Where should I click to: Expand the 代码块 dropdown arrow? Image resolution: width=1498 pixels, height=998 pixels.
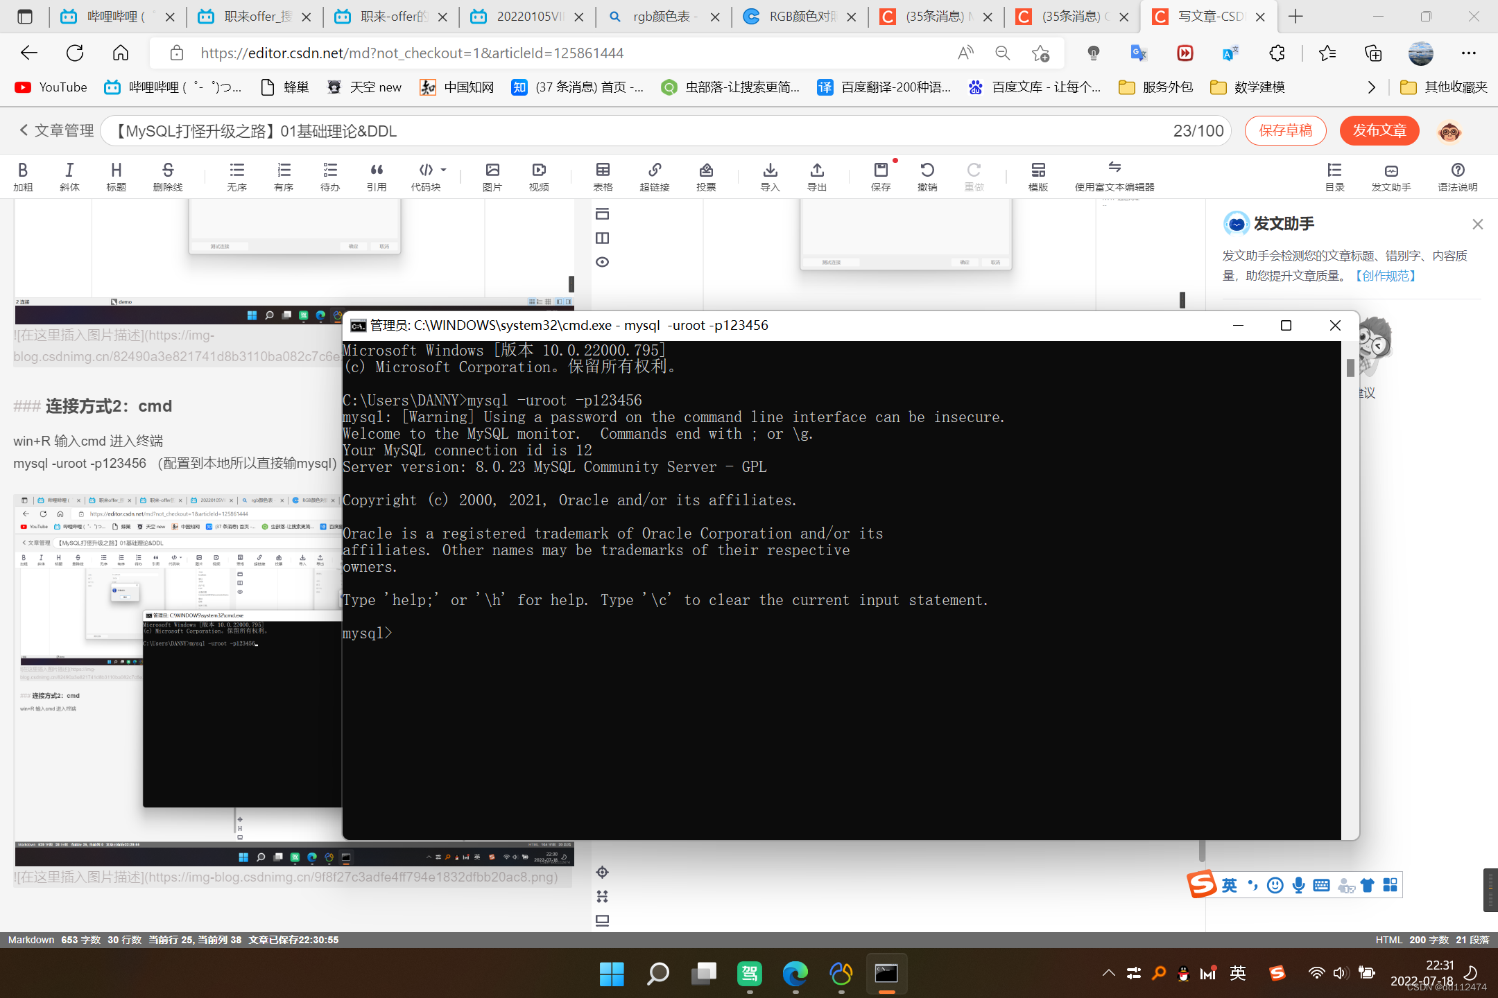(444, 170)
